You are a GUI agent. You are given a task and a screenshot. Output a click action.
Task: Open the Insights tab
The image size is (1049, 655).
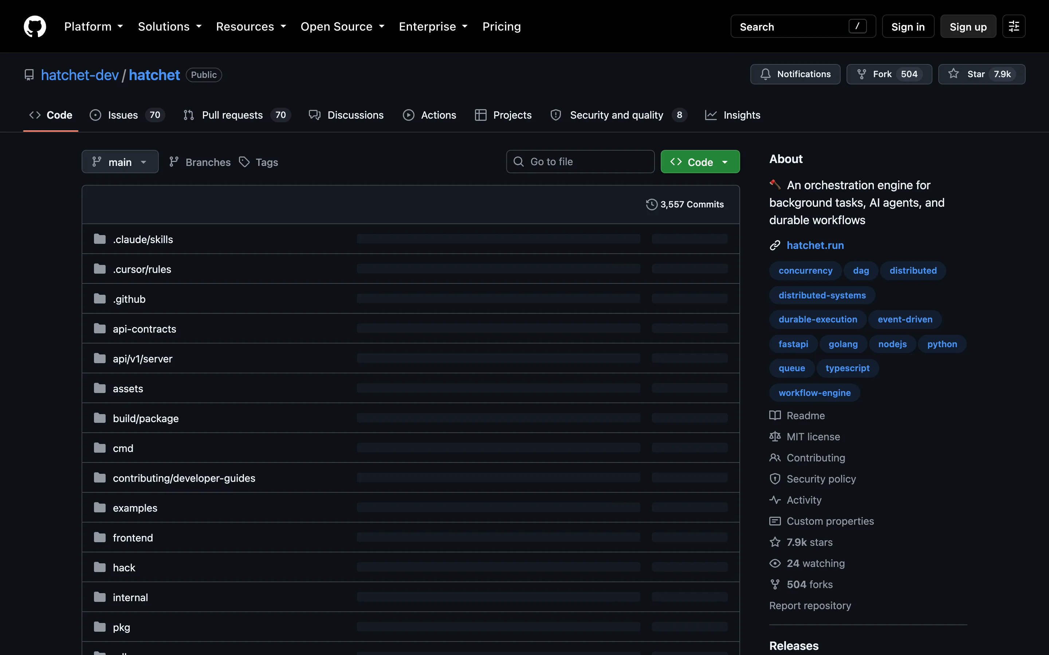point(732,115)
